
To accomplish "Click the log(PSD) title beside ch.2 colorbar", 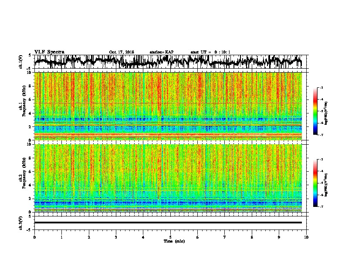I will pos(326,185).
